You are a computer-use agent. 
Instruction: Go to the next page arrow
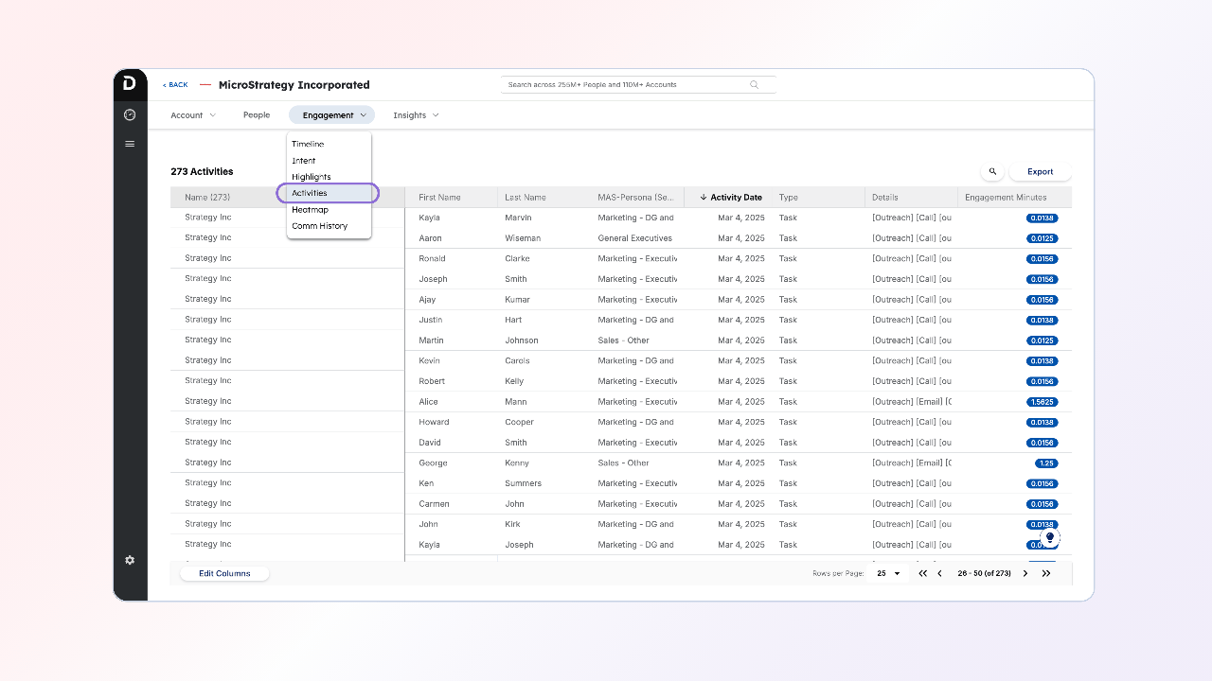pos(1025,573)
